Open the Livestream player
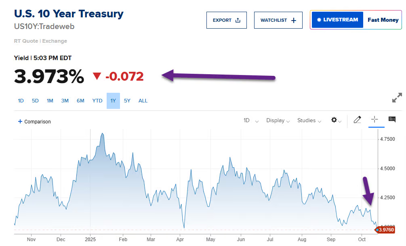Viewport: 406px width, 246px height. [x=337, y=20]
